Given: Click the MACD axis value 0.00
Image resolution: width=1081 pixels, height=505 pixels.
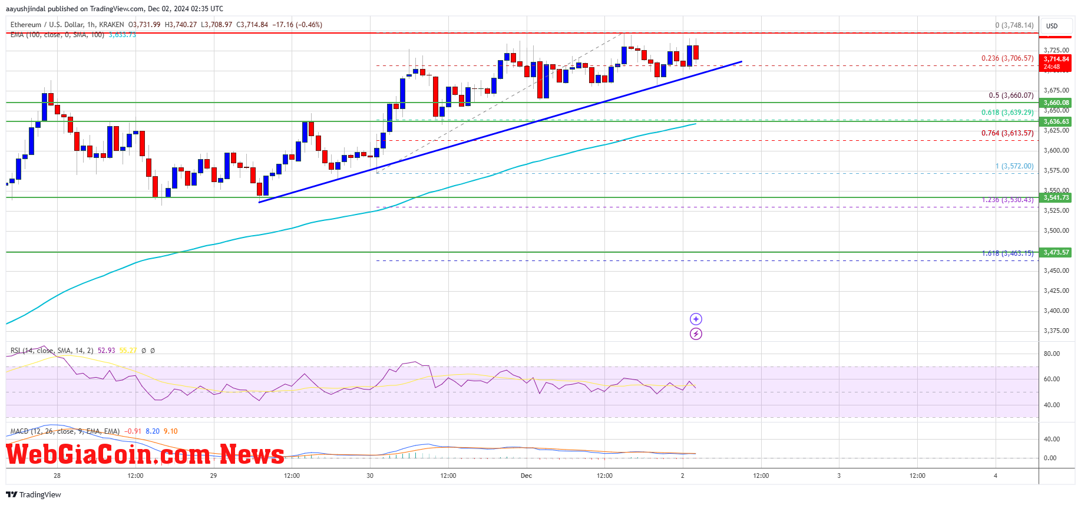Looking at the screenshot, I should (x=1050, y=458).
